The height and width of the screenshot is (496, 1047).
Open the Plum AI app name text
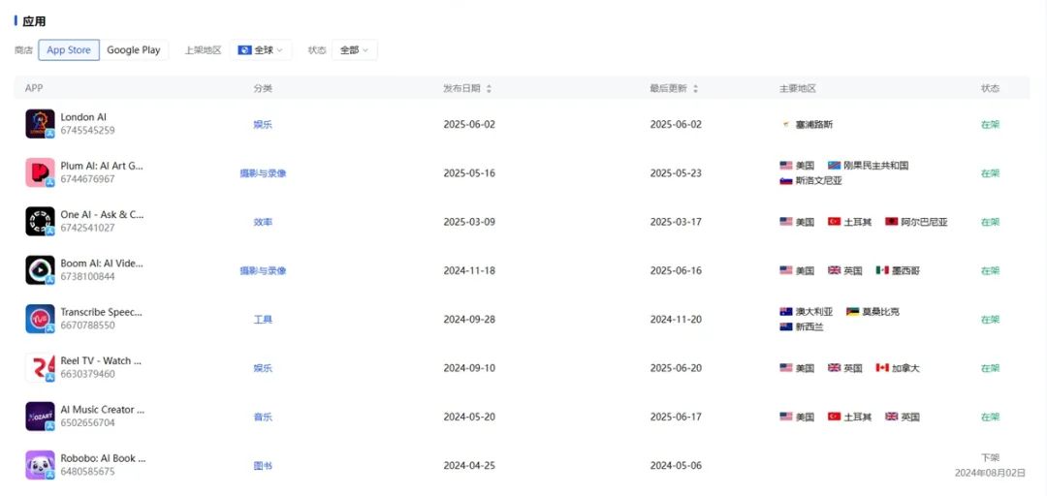tap(102, 166)
